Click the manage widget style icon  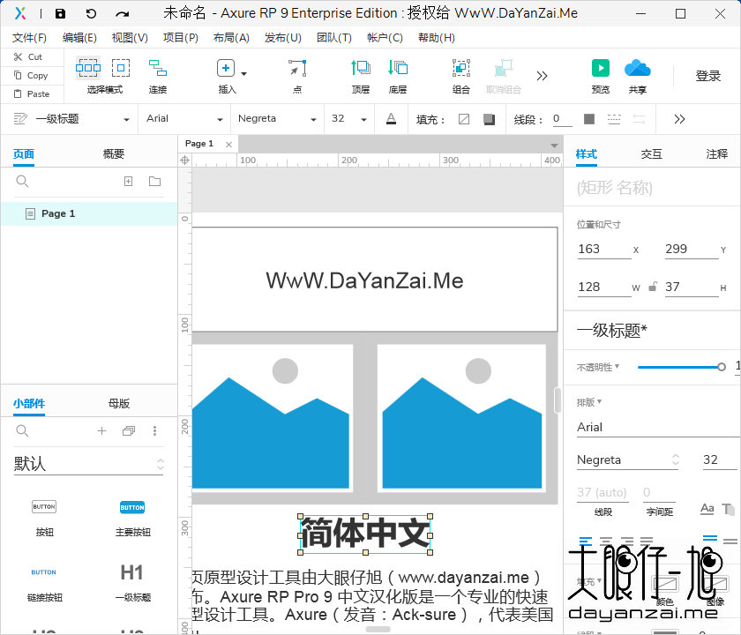point(19,118)
